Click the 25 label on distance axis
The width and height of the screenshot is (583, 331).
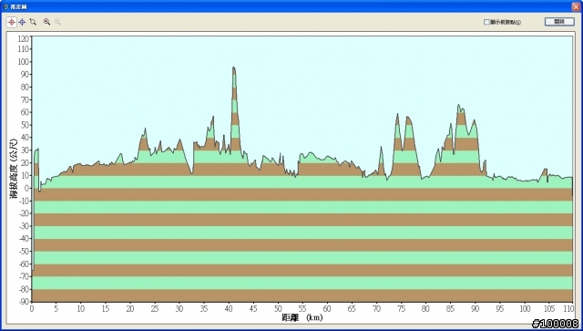click(x=155, y=309)
